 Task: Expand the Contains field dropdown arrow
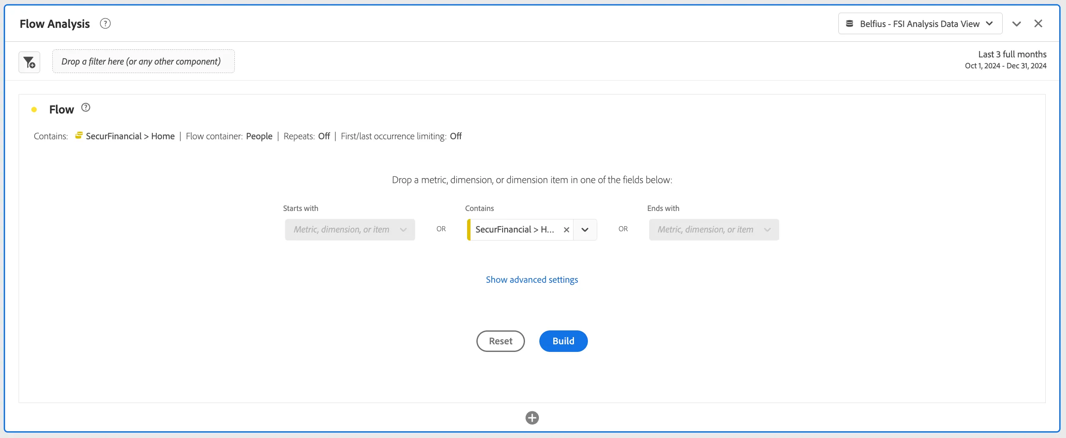click(x=585, y=230)
